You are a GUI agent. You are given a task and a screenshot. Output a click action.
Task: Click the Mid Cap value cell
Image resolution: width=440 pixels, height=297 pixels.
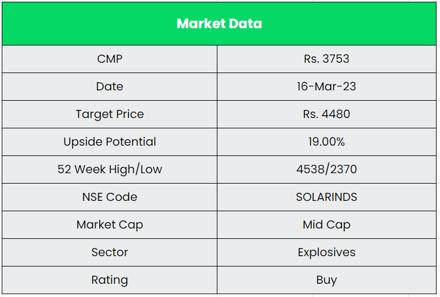[326, 224]
